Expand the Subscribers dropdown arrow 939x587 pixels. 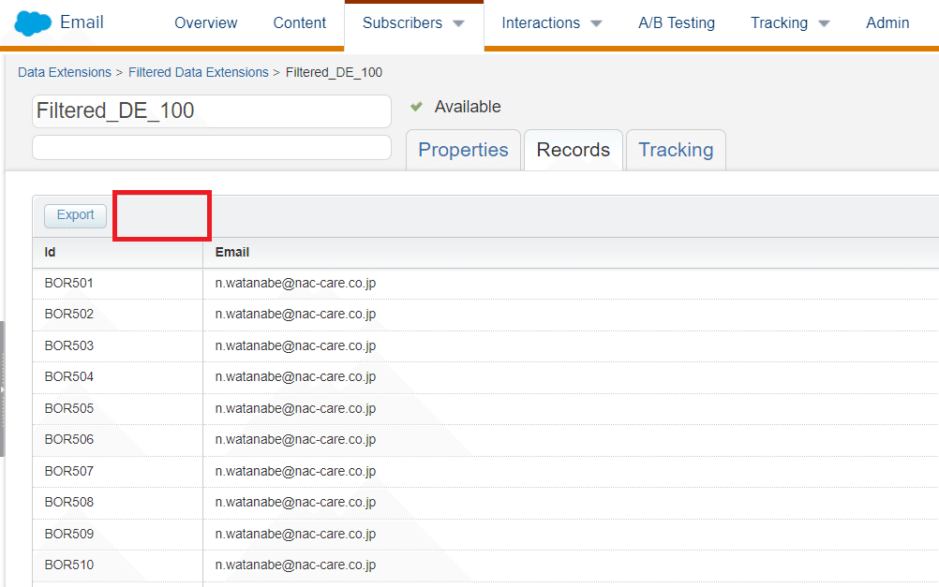pos(458,24)
